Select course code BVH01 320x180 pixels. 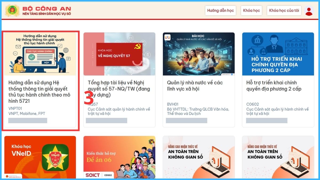click(x=173, y=105)
